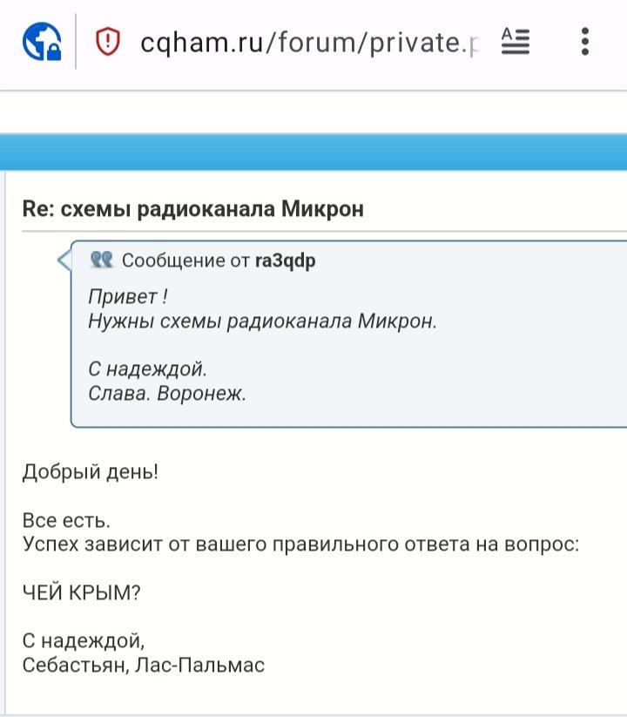Image resolution: width=627 pixels, height=717 pixels.
Task: Click signature "Себастьян, Лас-Пальмас"
Action: [x=143, y=666]
